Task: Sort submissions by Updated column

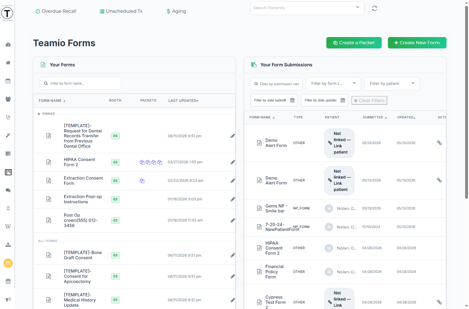Action: click(406, 117)
